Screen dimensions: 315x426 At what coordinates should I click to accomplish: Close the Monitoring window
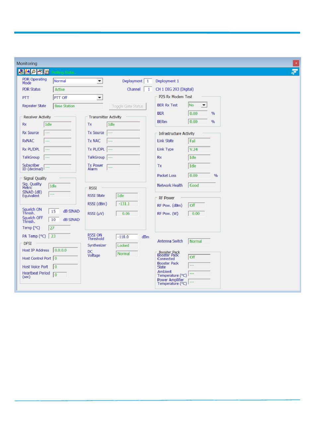296,63
